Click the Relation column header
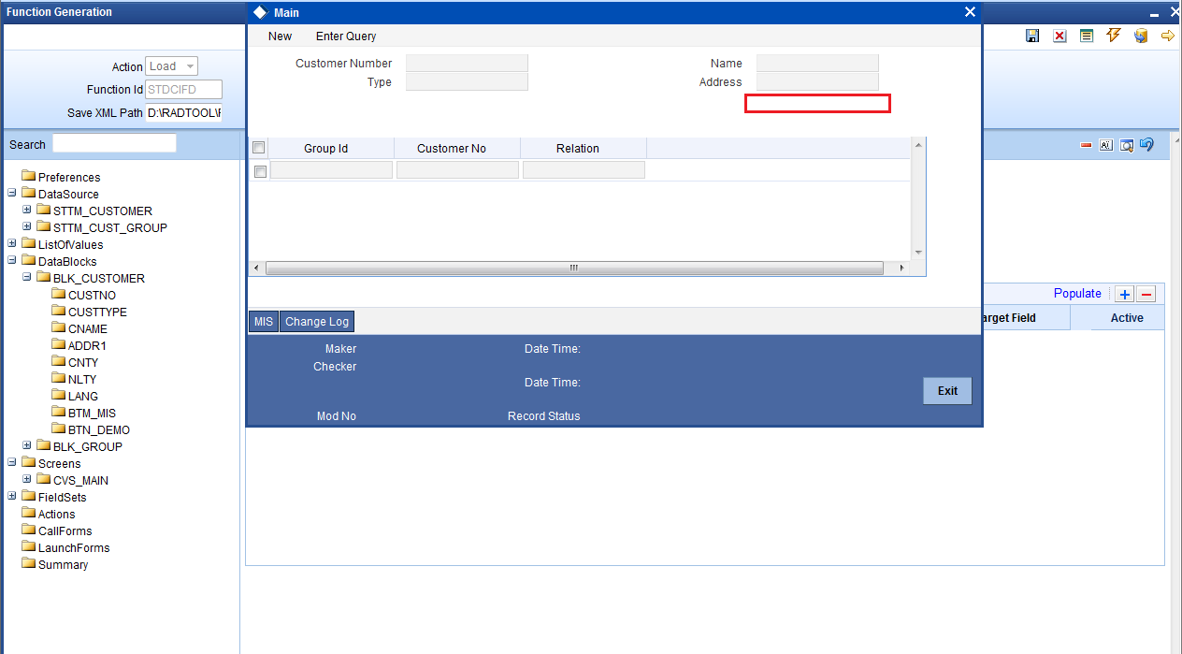Viewport: 1182px width, 654px height. point(577,148)
